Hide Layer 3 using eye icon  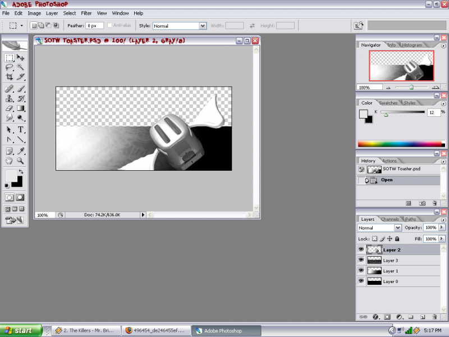tap(361, 260)
